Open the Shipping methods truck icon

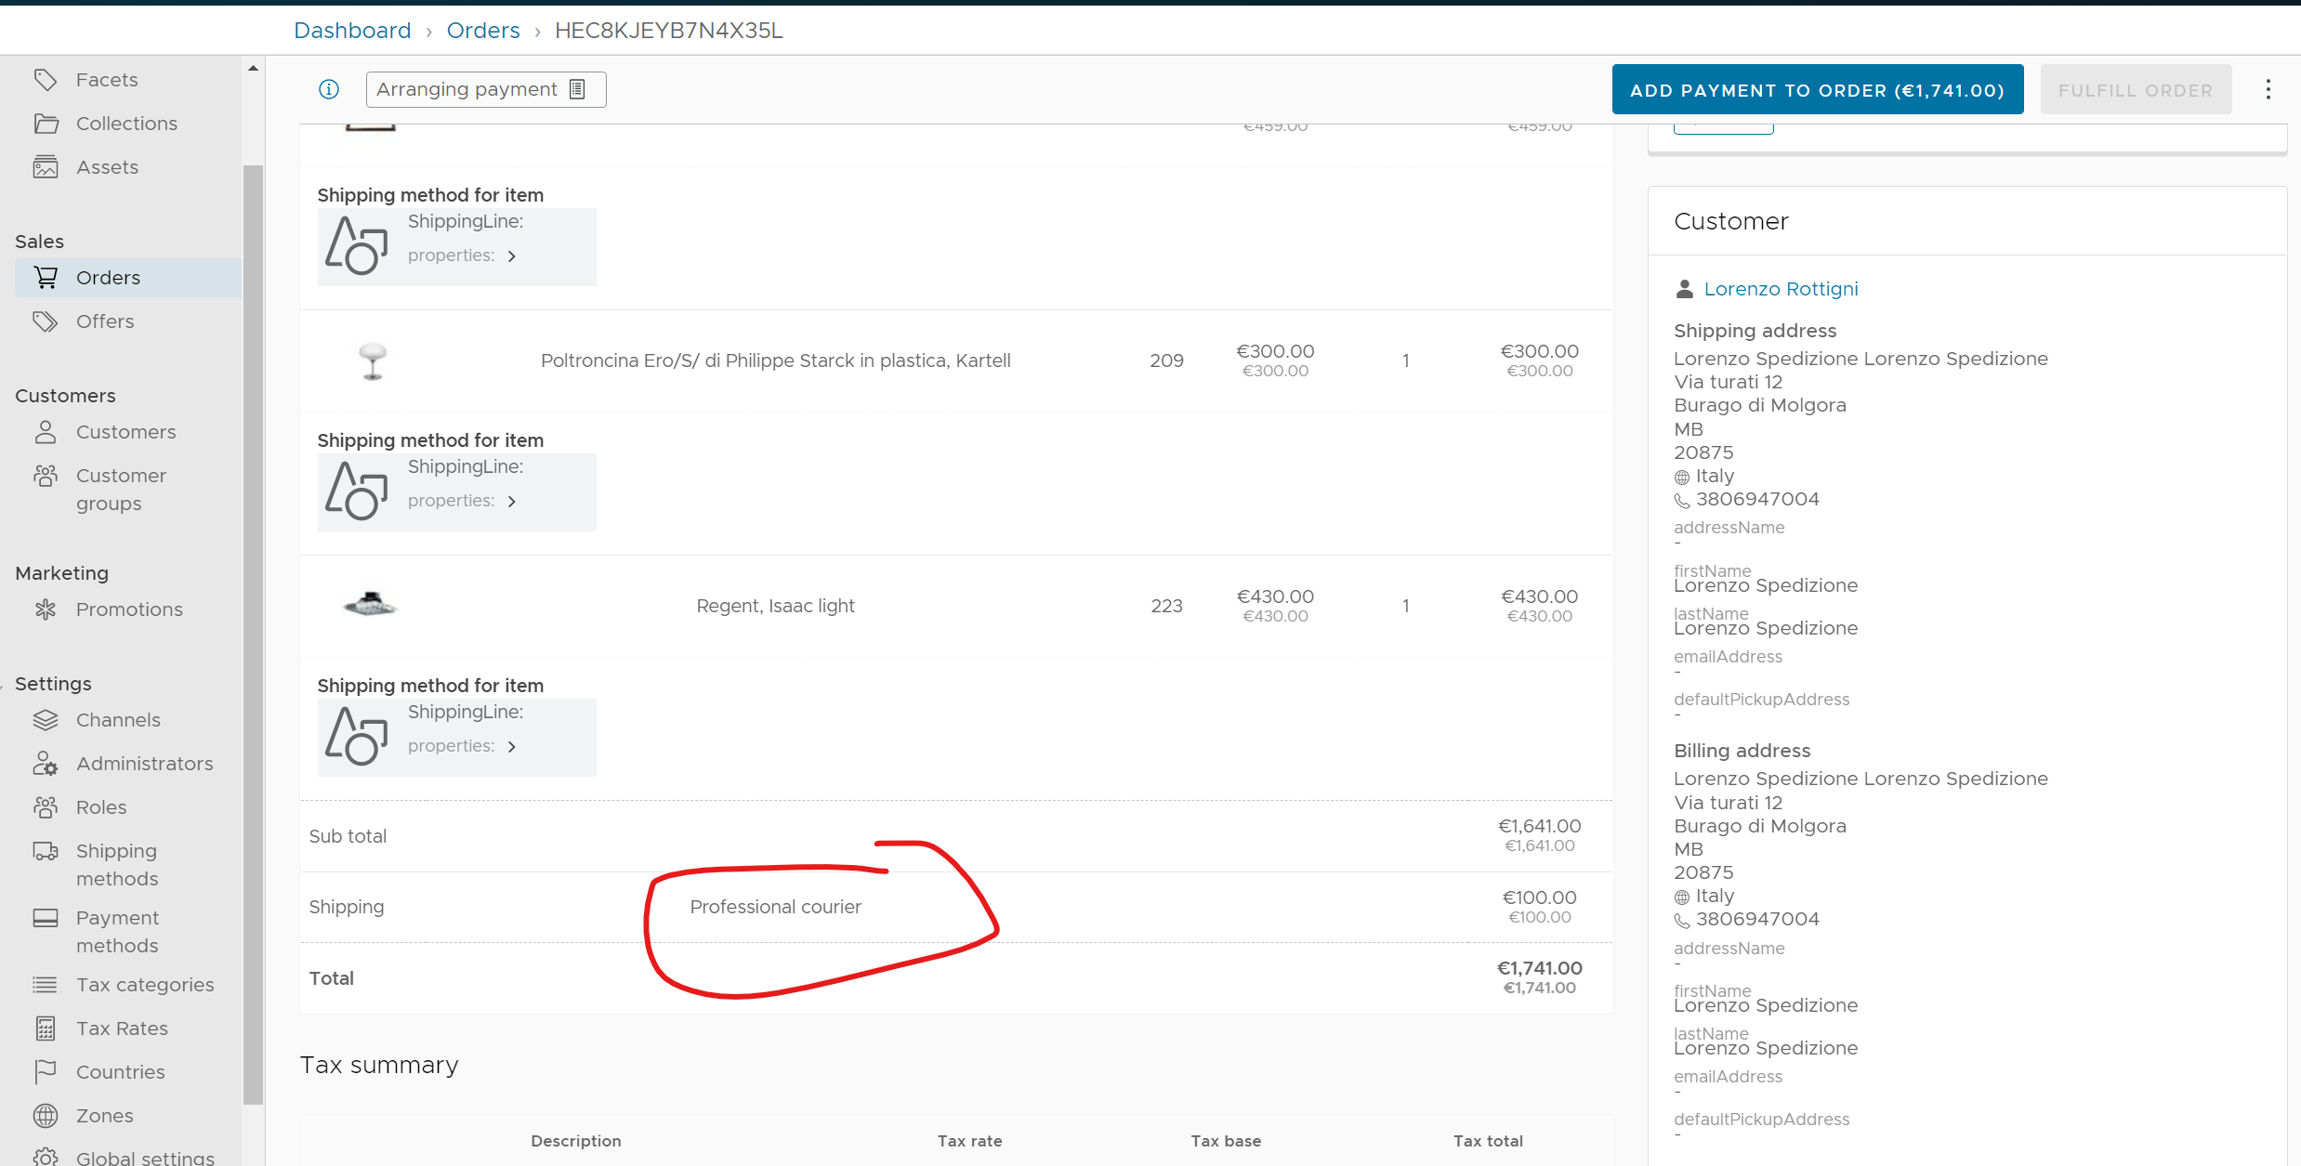click(46, 851)
